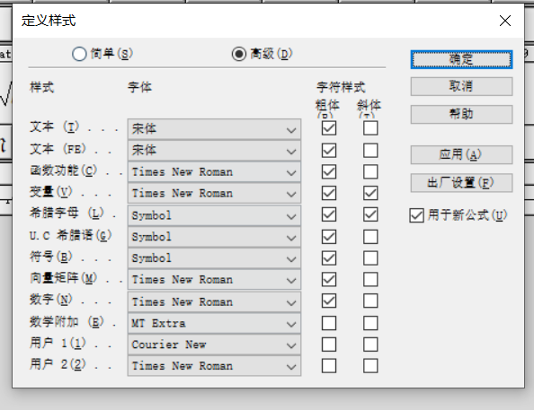Uncheck italic for 希腊字母(L)

370,214
